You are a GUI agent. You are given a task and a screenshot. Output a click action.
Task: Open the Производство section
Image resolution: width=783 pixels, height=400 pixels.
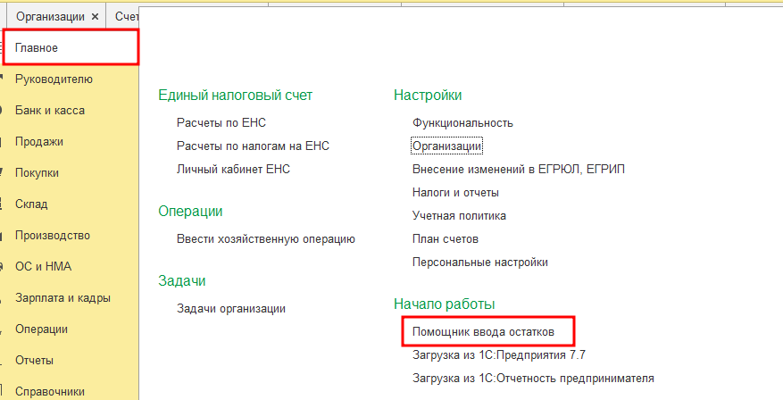53,236
